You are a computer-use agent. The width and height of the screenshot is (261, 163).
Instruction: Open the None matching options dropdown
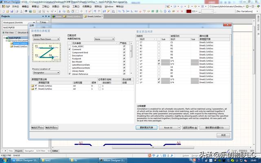coord(104,39)
